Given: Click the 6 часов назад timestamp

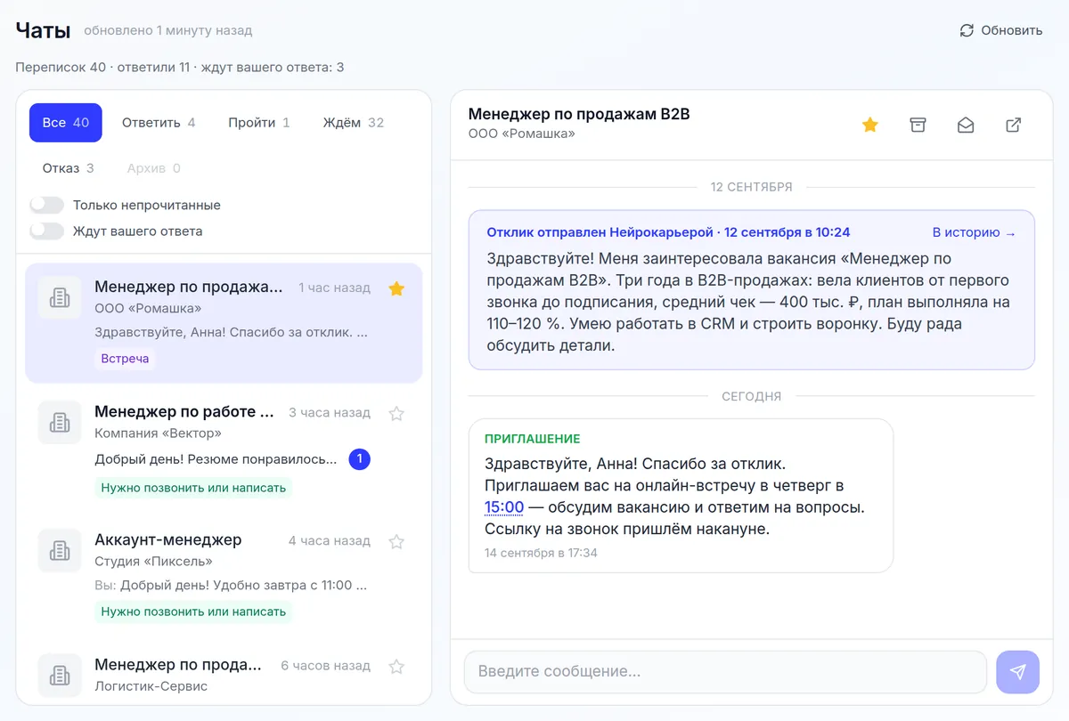Looking at the screenshot, I should 325,666.
